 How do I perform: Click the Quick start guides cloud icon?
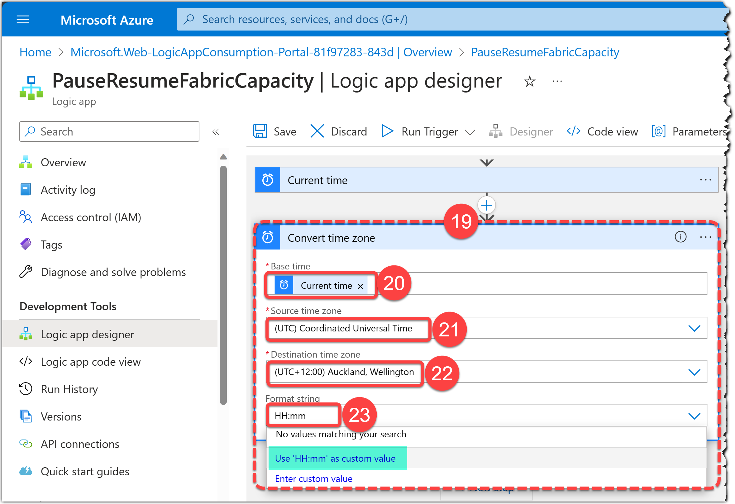[26, 471]
